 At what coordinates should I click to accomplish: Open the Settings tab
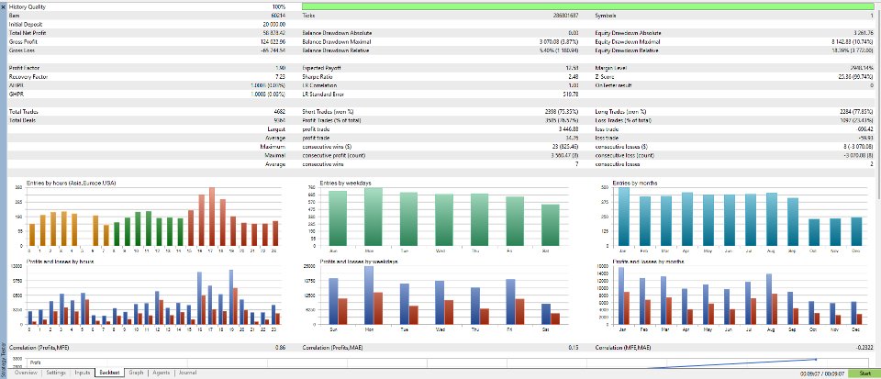56,373
